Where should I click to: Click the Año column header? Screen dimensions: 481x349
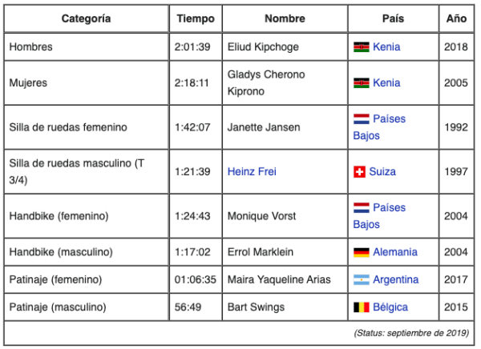[x=455, y=18]
